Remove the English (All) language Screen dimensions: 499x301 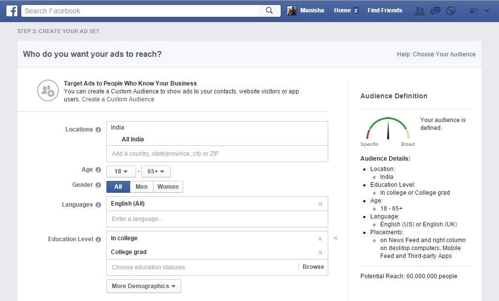point(320,204)
